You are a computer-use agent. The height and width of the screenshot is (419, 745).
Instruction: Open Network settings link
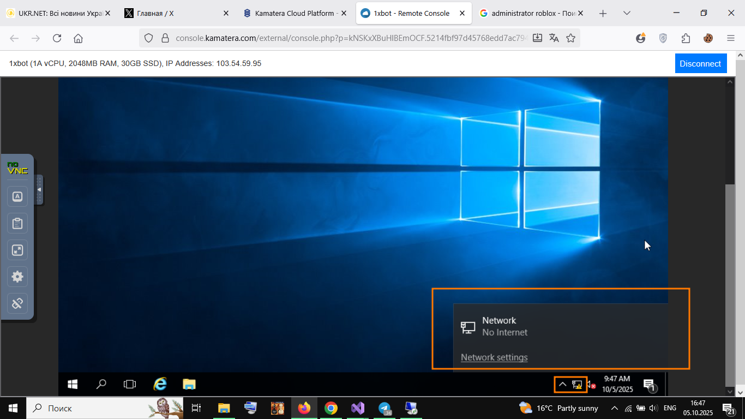point(494,357)
